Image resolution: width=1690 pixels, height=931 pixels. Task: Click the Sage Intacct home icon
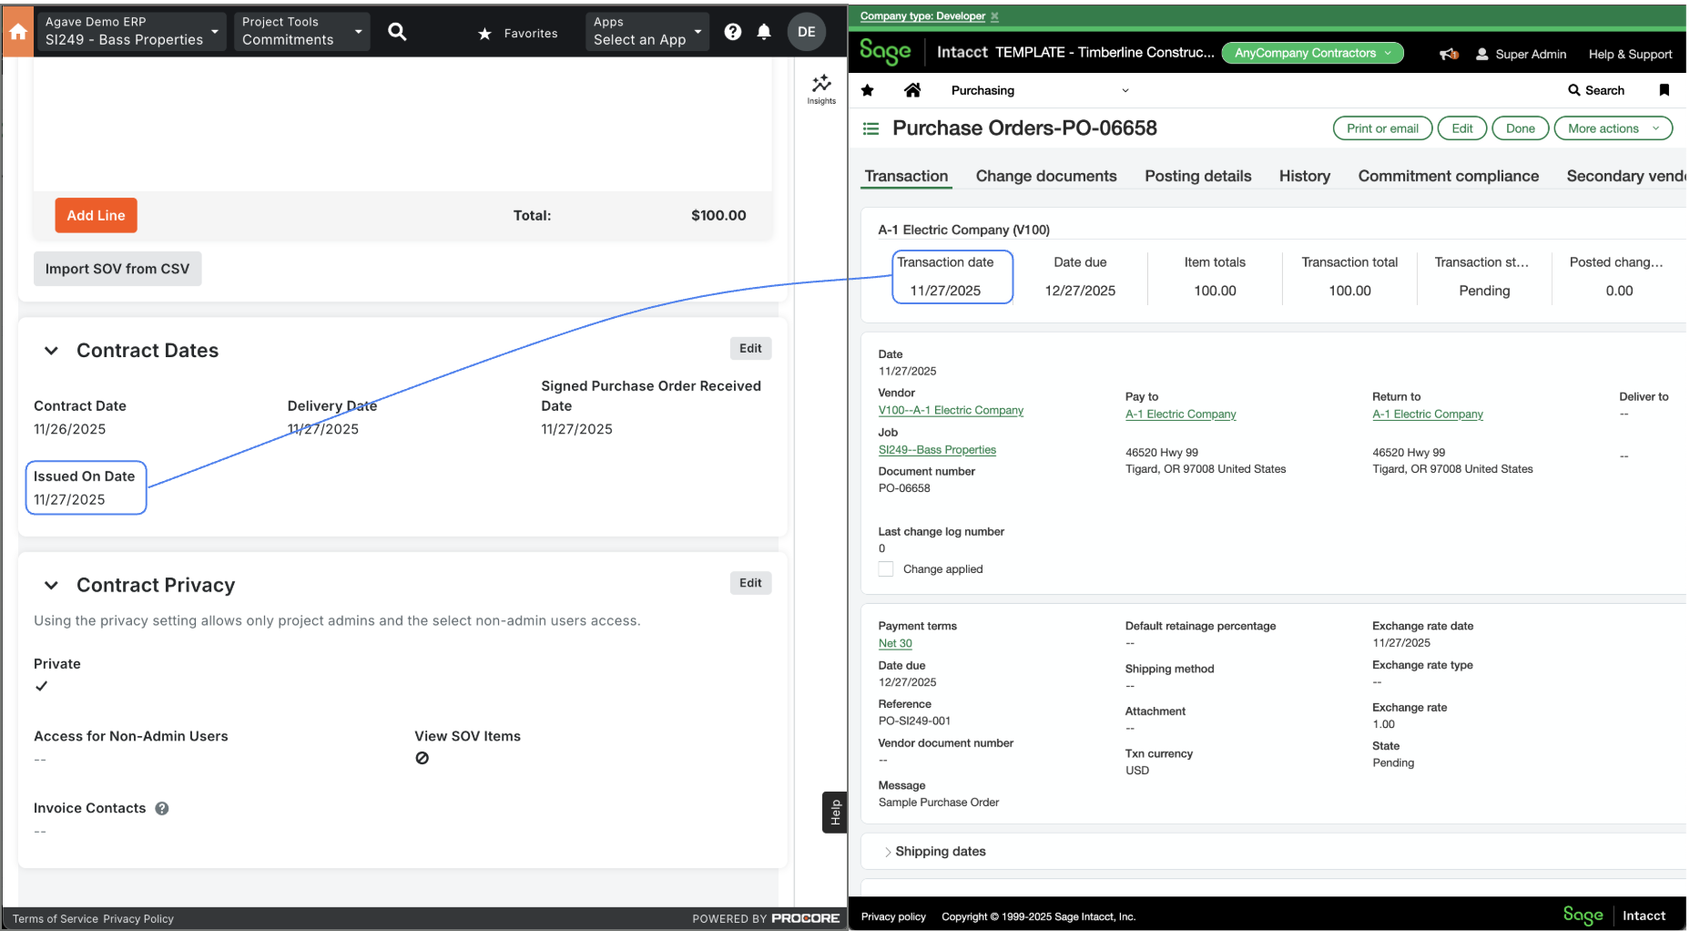coord(912,90)
